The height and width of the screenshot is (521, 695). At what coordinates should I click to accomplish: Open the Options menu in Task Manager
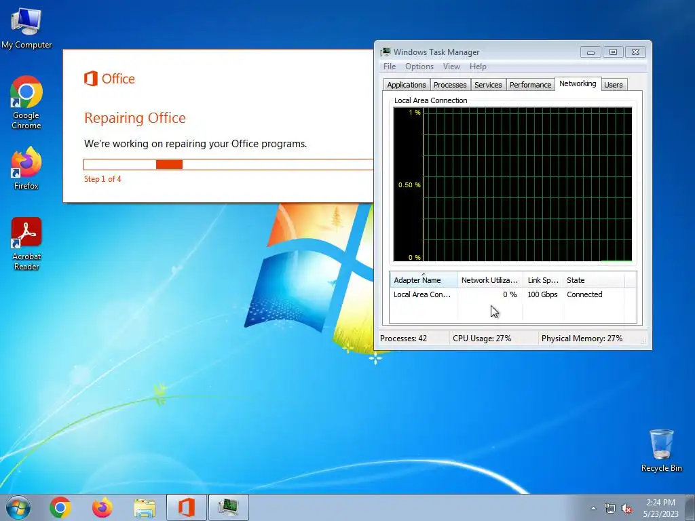pos(419,66)
